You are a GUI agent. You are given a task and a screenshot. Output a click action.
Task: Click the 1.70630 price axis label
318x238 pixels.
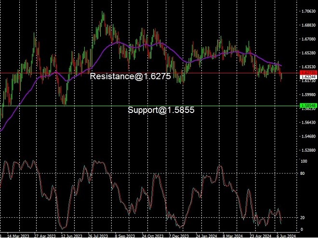[x=308, y=11]
